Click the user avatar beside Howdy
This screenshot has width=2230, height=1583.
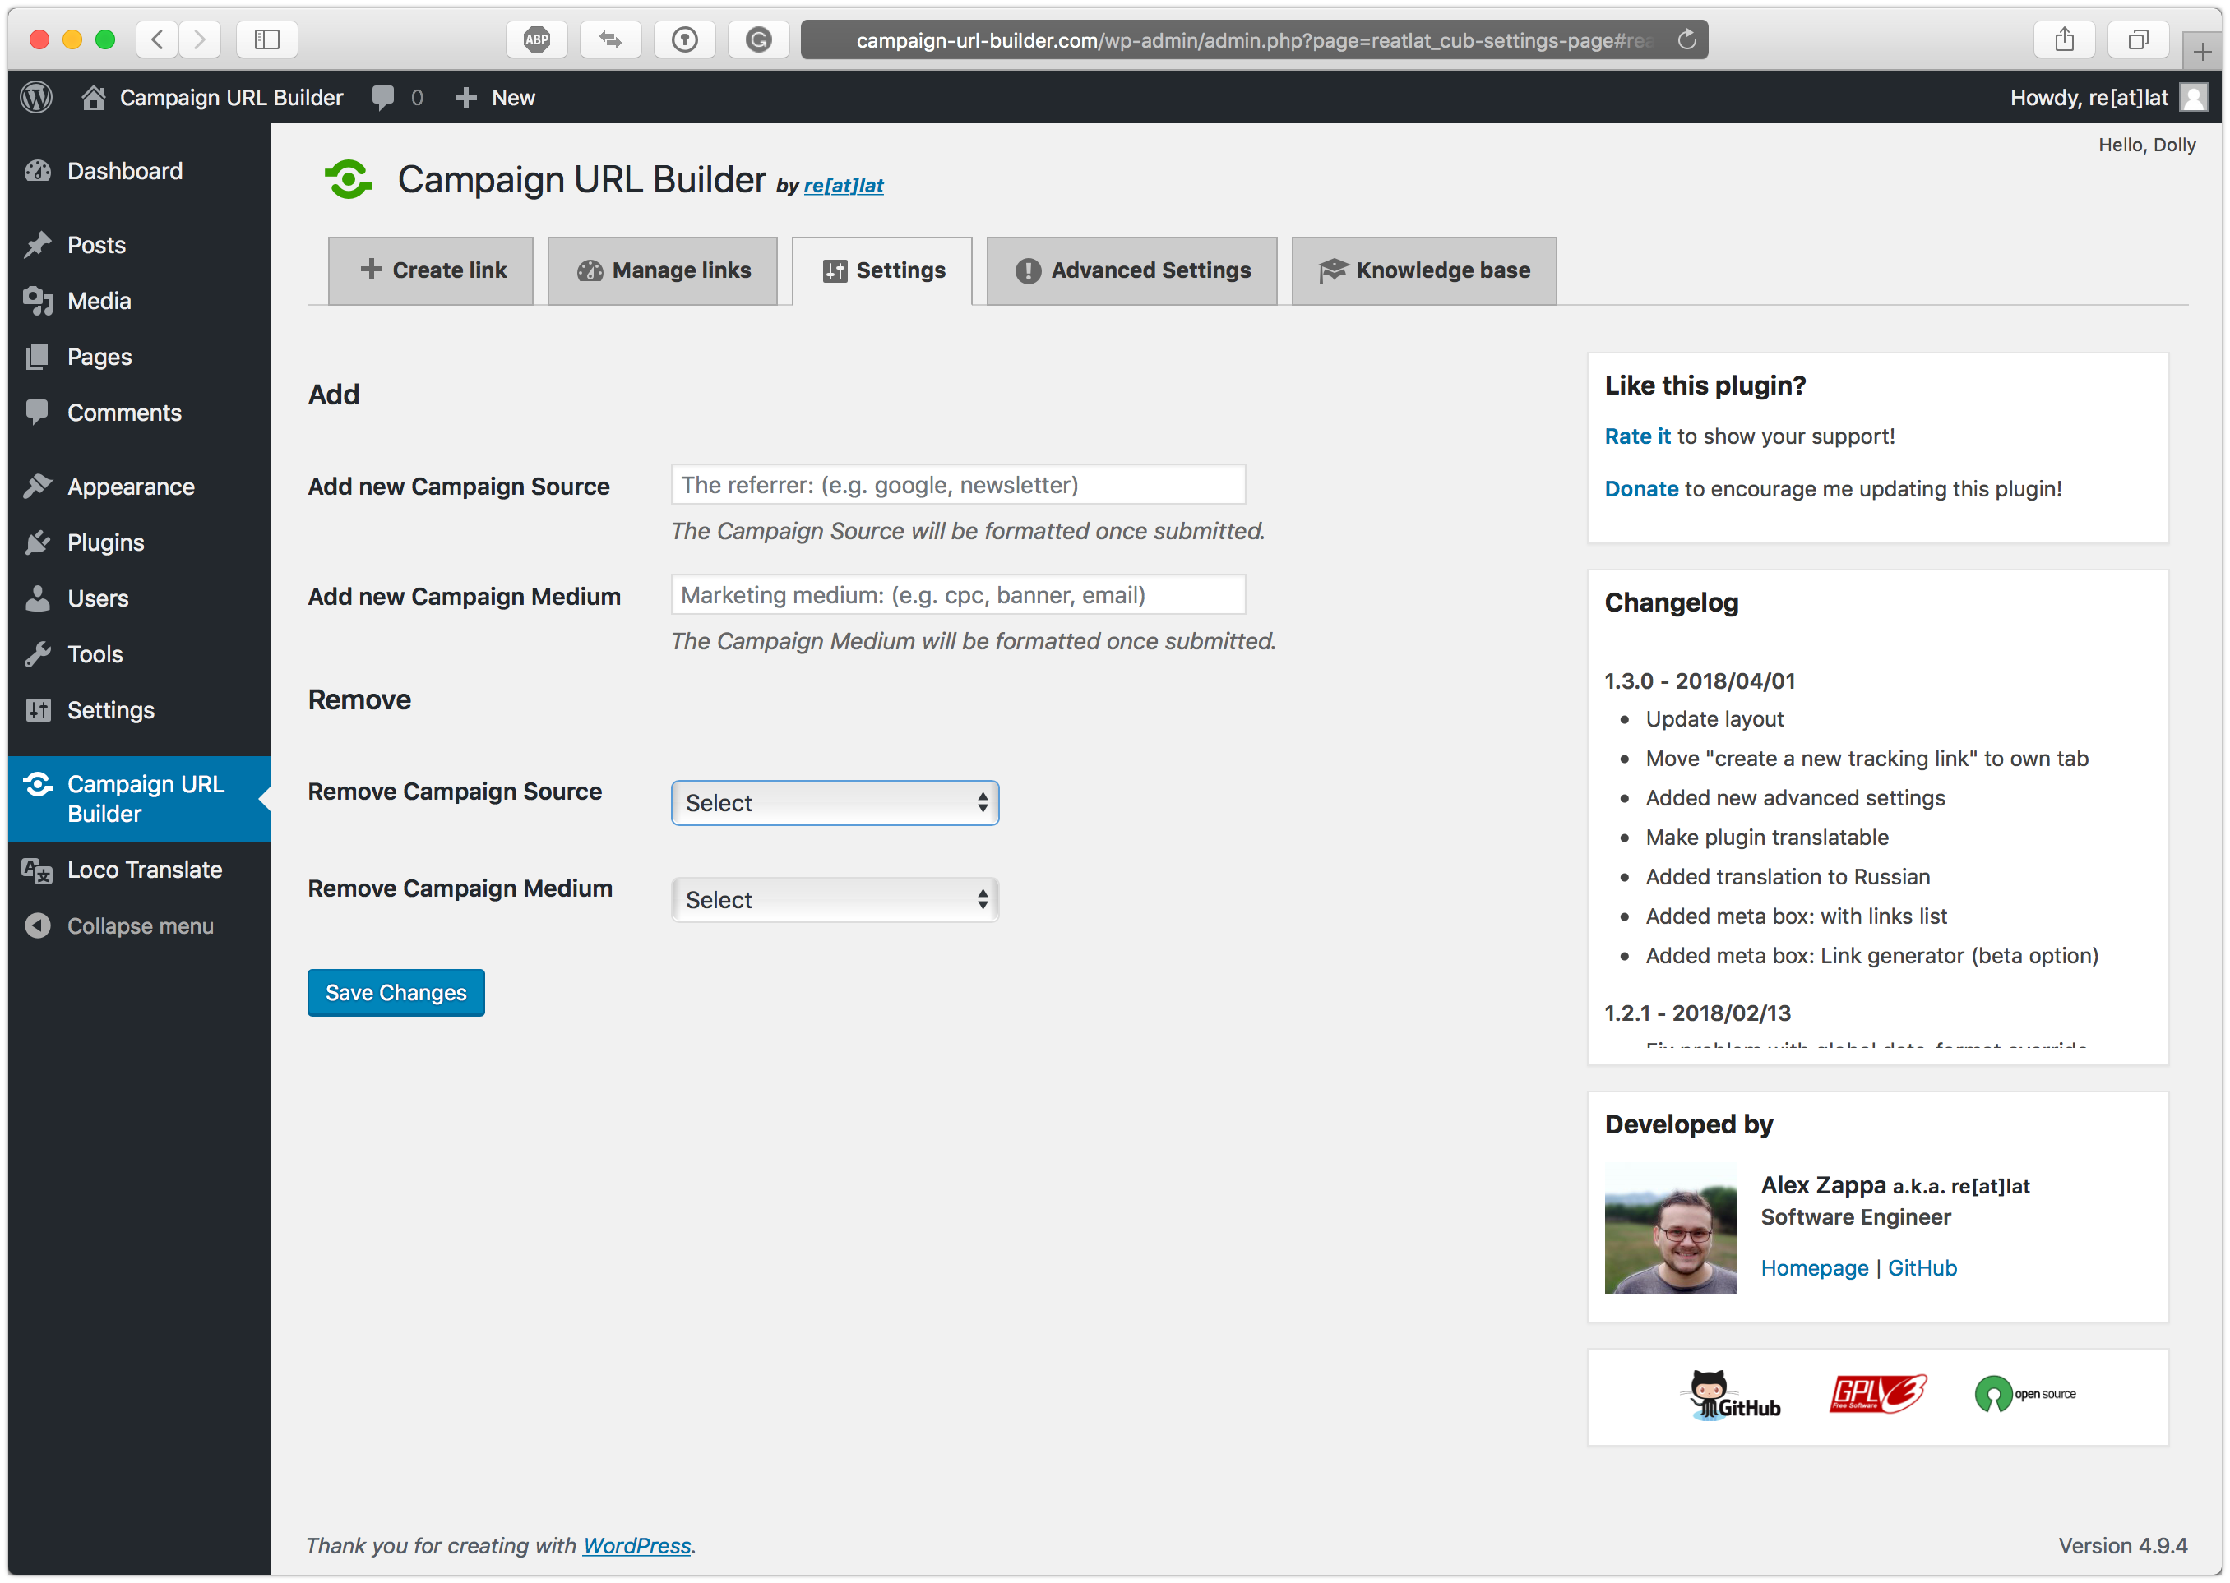click(x=2194, y=98)
